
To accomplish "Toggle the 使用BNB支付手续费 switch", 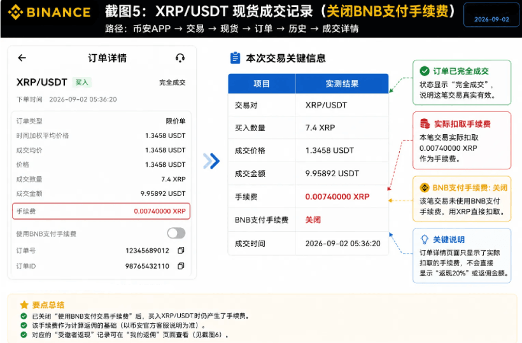I will [176, 233].
